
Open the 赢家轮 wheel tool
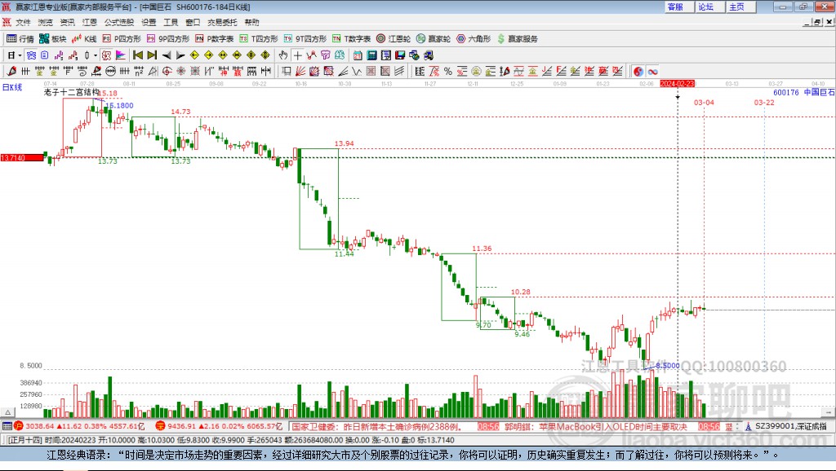coord(434,39)
